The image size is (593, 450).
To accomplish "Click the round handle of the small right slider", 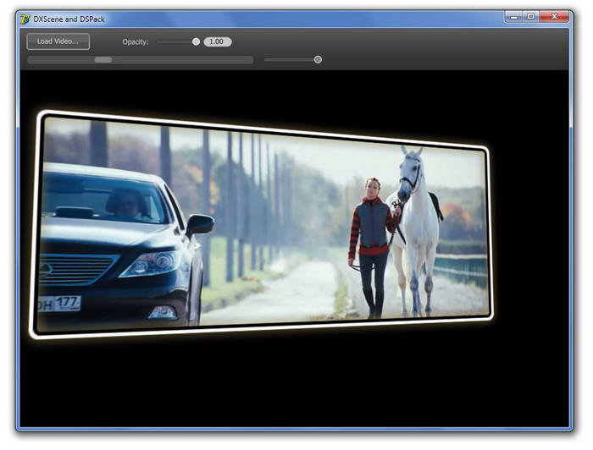I will 318,59.
